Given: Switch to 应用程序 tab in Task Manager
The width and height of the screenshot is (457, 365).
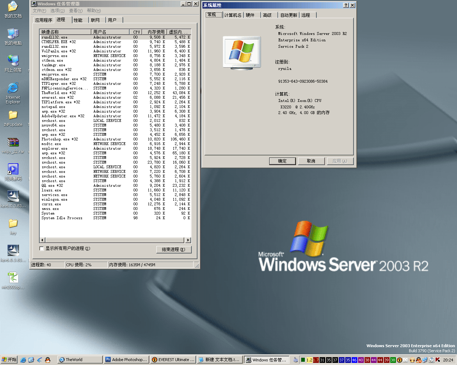Looking at the screenshot, I should click(44, 20).
